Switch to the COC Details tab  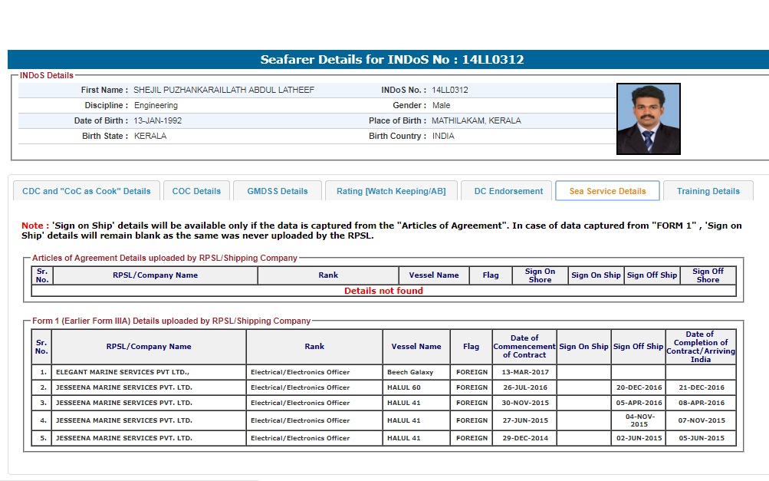tap(196, 191)
